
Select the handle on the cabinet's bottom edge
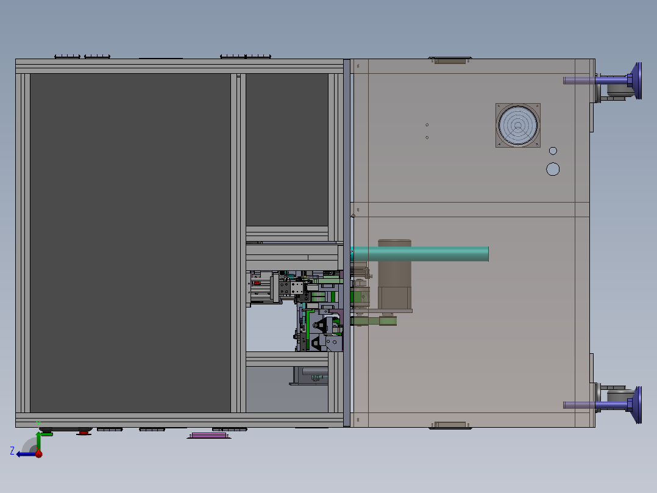(x=450, y=425)
